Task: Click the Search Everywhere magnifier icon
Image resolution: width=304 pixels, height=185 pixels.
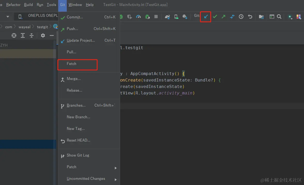Action: pos(279,17)
